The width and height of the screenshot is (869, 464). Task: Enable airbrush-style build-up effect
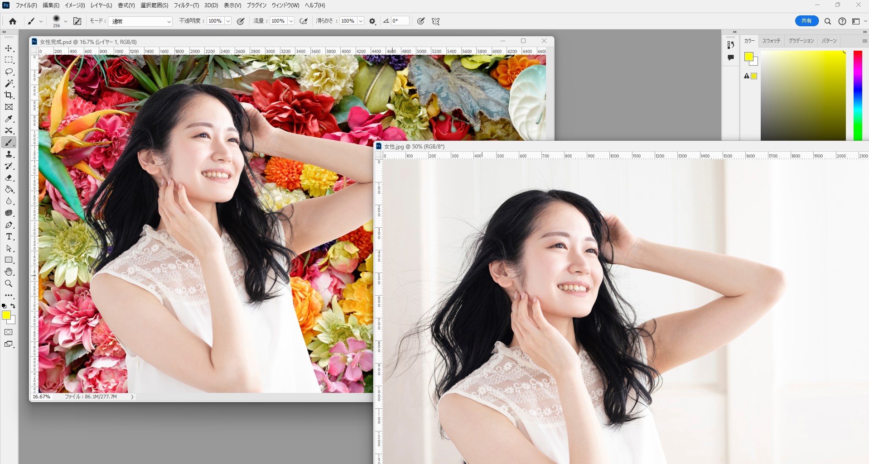pos(304,21)
